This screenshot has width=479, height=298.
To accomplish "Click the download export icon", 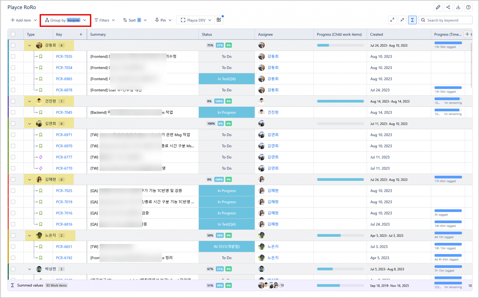I will (458, 7).
